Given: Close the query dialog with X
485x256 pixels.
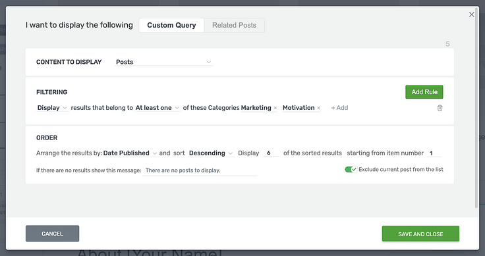Looking at the screenshot, I should click(x=471, y=14).
